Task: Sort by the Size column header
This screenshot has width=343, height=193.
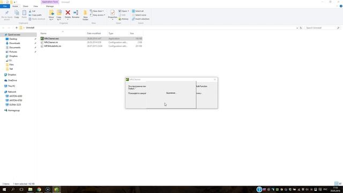Action: pyautogui.click(x=132, y=33)
